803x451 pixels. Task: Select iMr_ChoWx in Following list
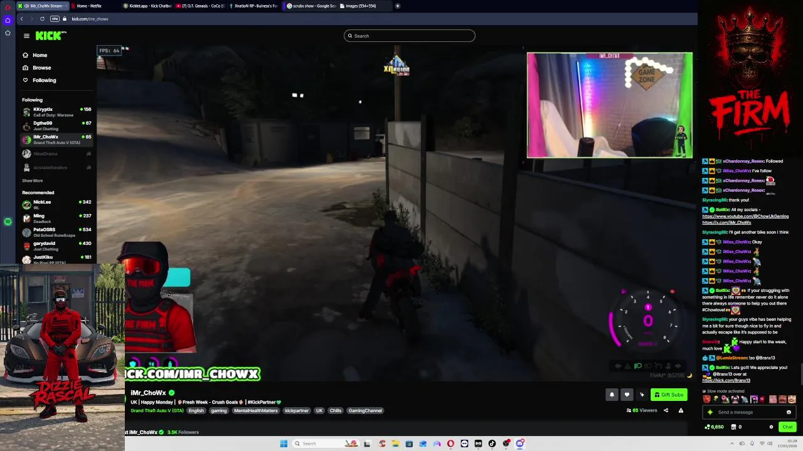56,140
